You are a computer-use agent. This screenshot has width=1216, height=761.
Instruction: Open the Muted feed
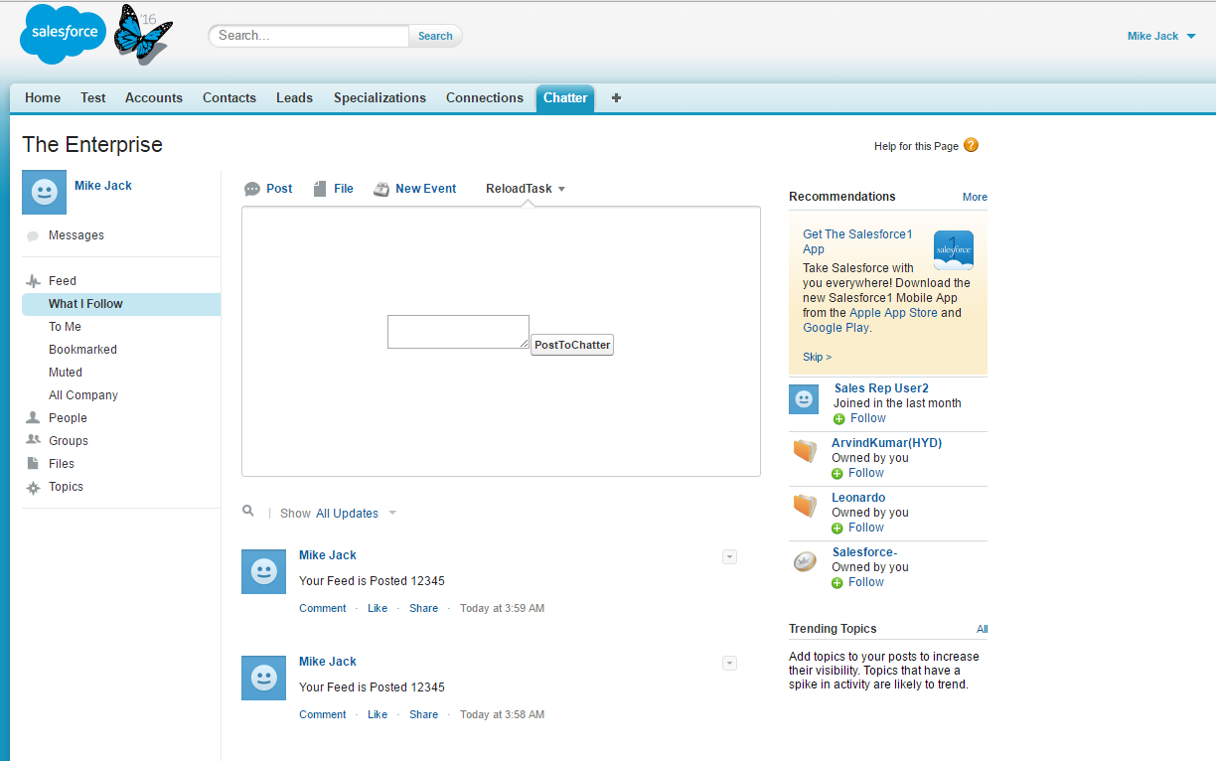(x=66, y=373)
